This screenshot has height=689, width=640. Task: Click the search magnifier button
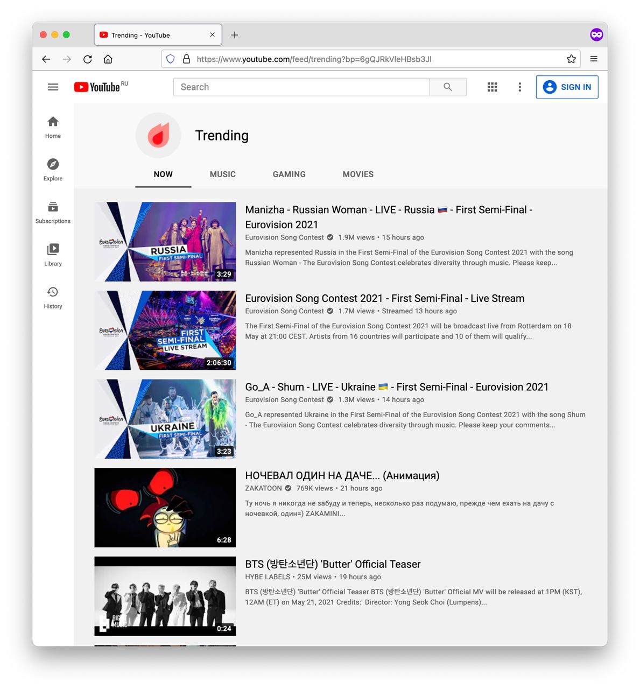click(x=448, y=87)
